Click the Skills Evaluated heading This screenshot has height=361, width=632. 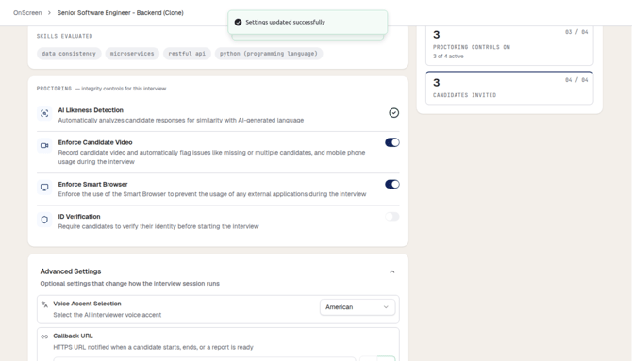coord(64,36)
